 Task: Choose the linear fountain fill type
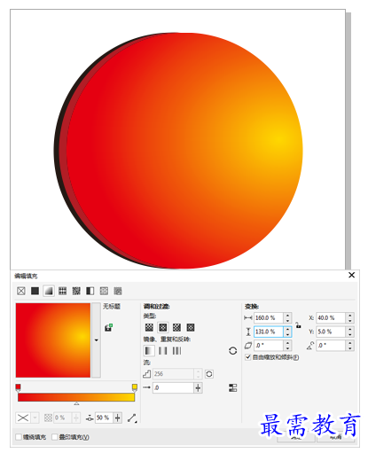click(149, 327)
